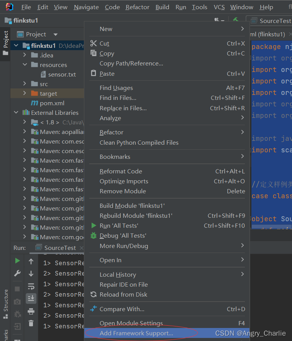Click the Compare With arrows icon
292x341 pixels.
pos(94,308)
